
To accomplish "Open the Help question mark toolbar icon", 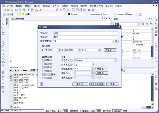I will tap(93, 10).
